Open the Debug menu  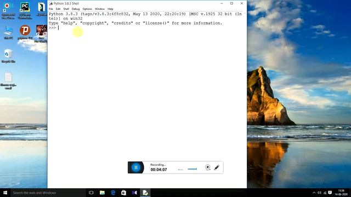(76, 9)
